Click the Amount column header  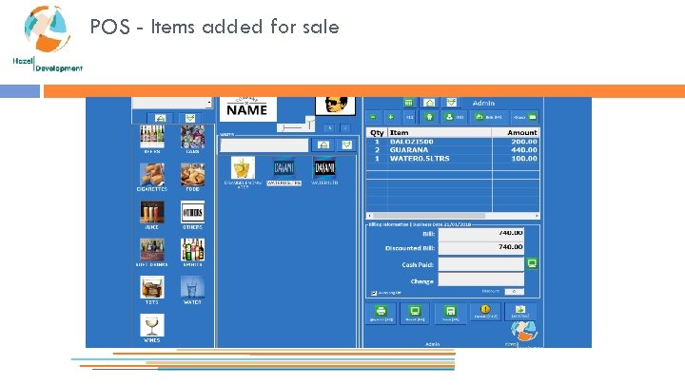[516, 133]
